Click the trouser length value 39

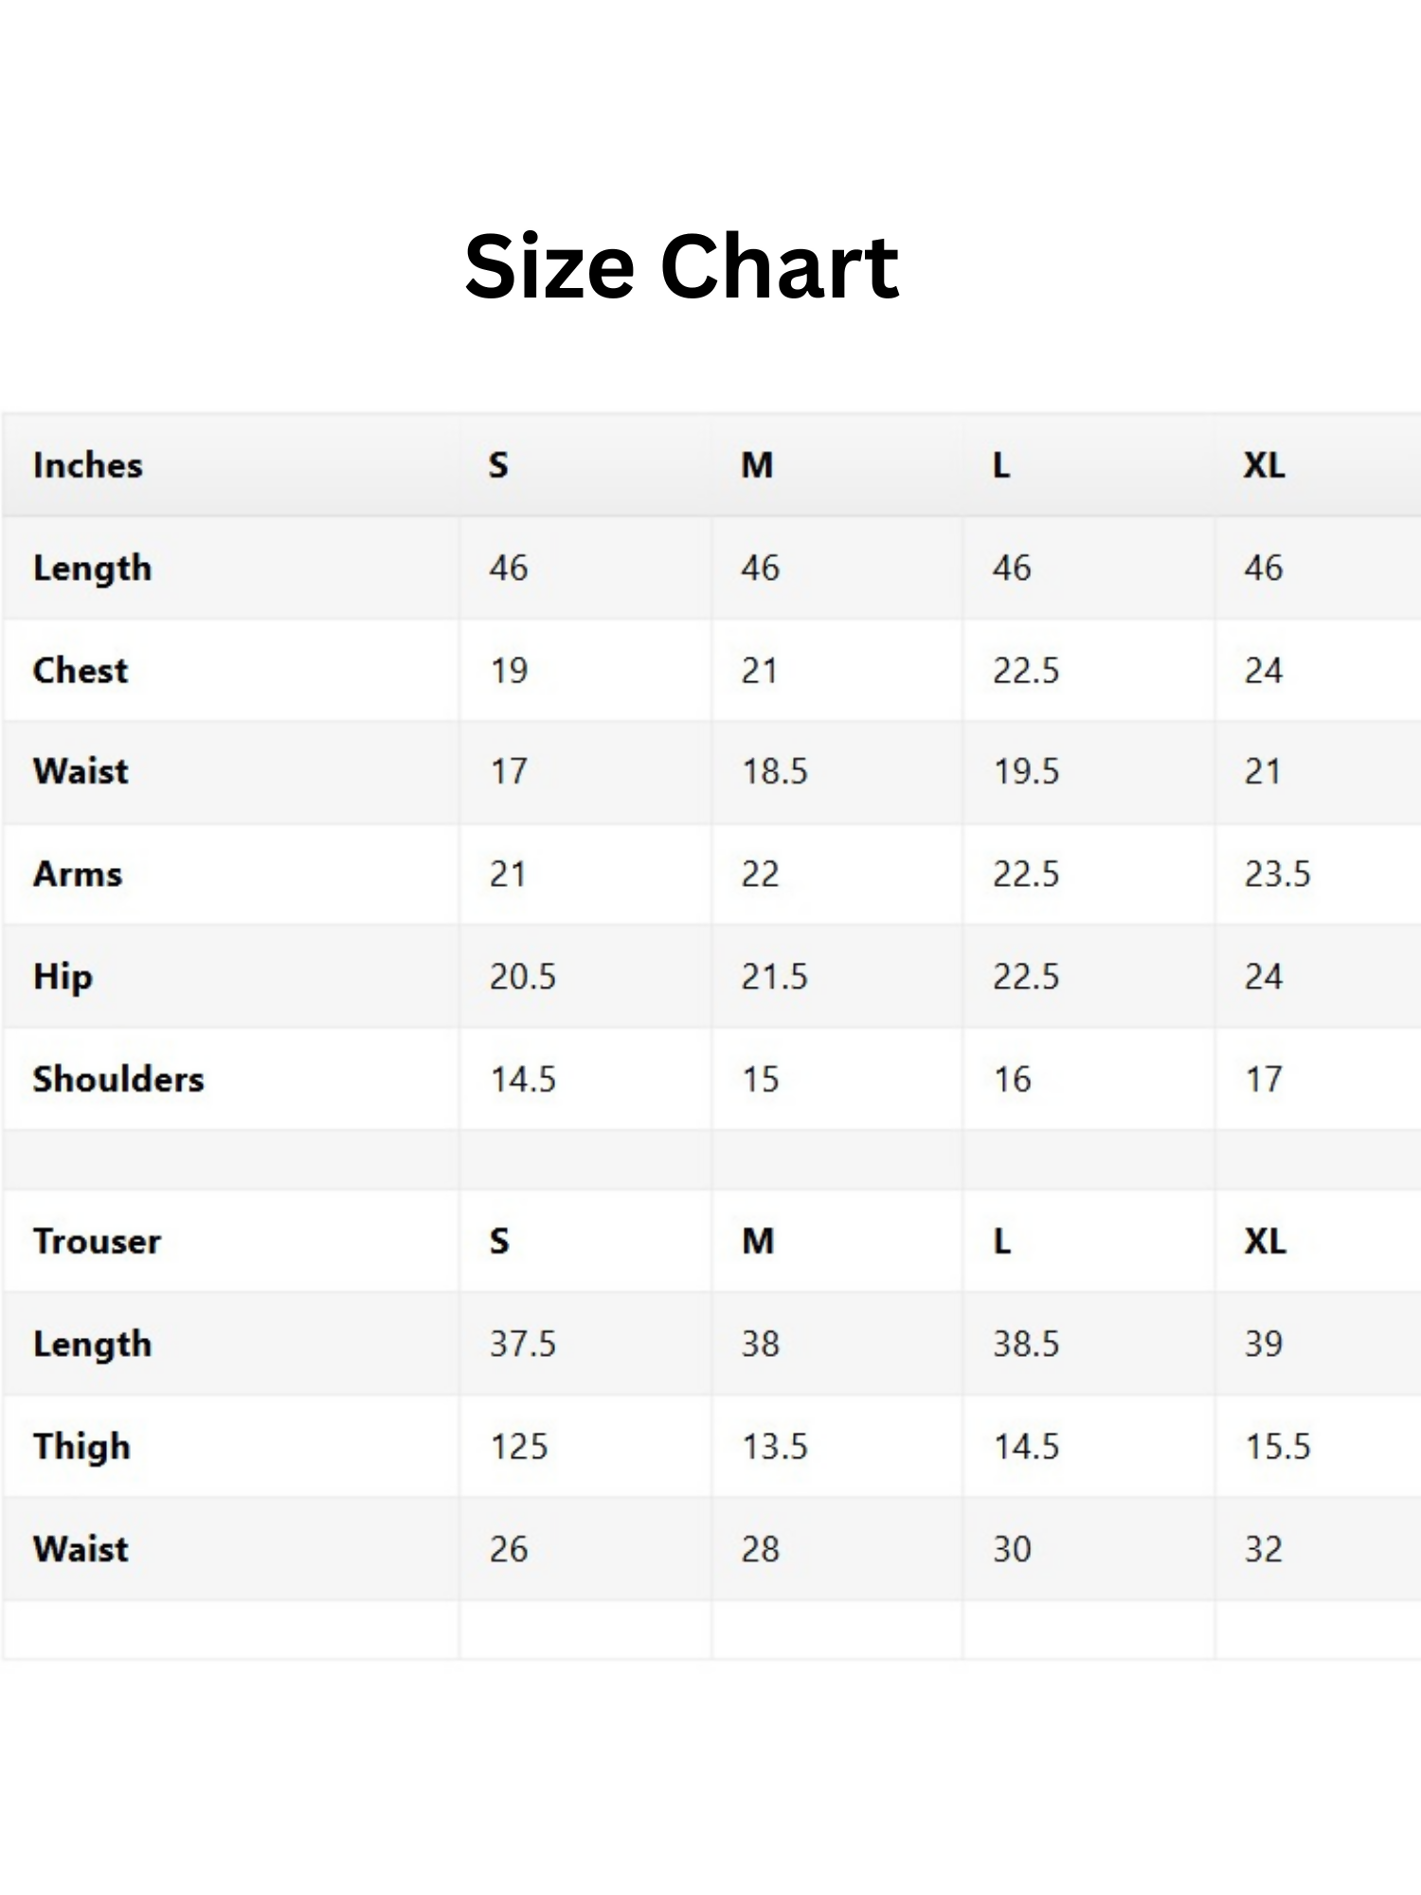tap(1264, 1344)
